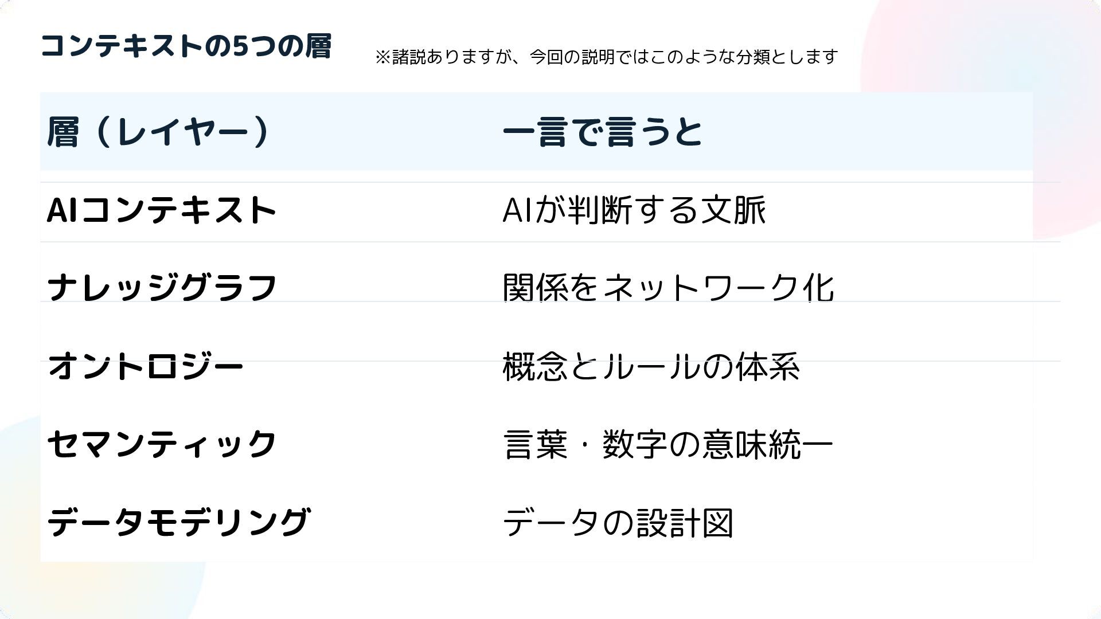The image size is (1101, 619).
Task: Select the セマンティック row label
Action: [162, 444]
